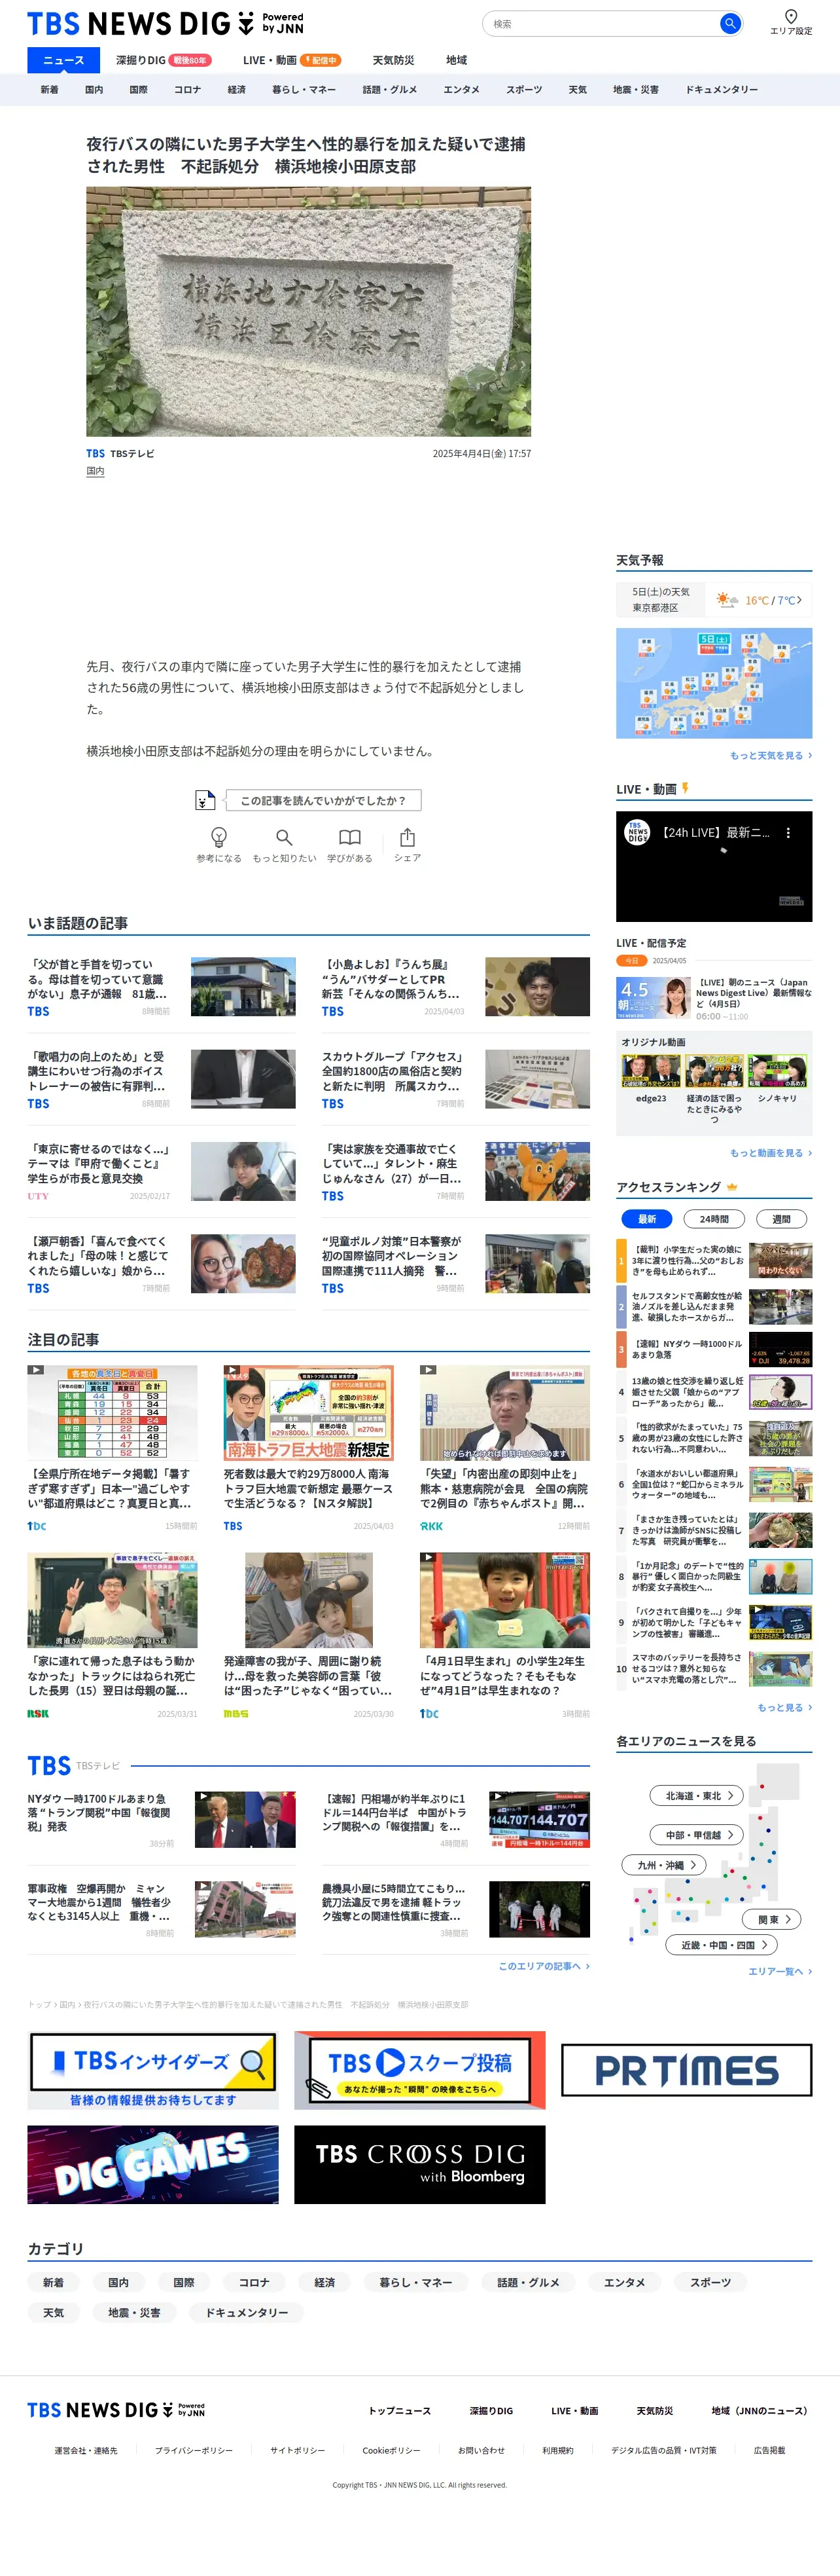Image resolution: width=840 pixels, height=2576 pixels.
Task: Click the NEWS DIG channel icon in live player
Action: point(637,832)
